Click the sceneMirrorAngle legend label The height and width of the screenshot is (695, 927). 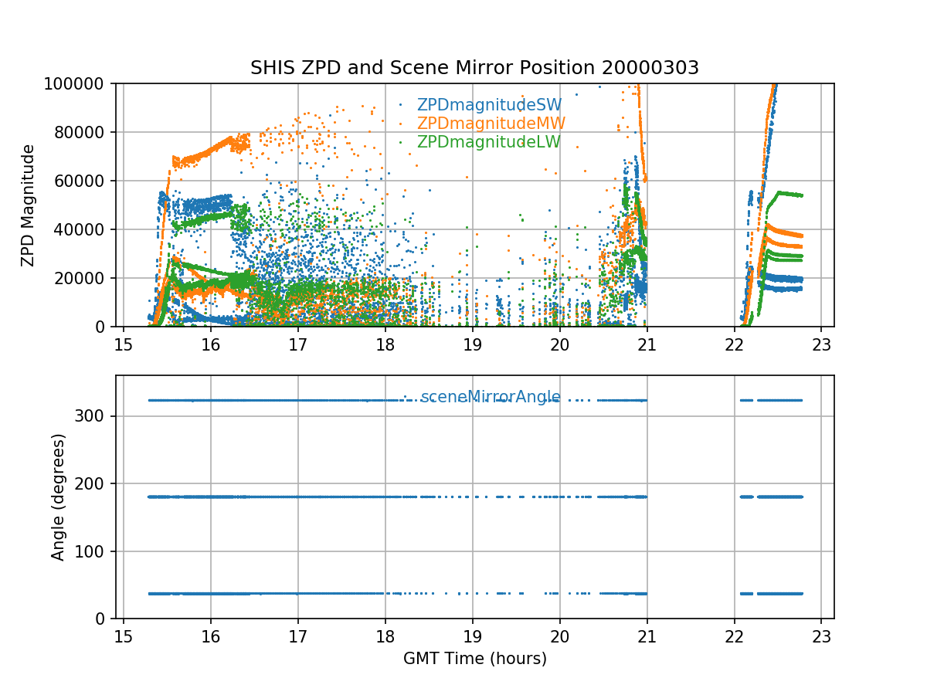(490, 397)
